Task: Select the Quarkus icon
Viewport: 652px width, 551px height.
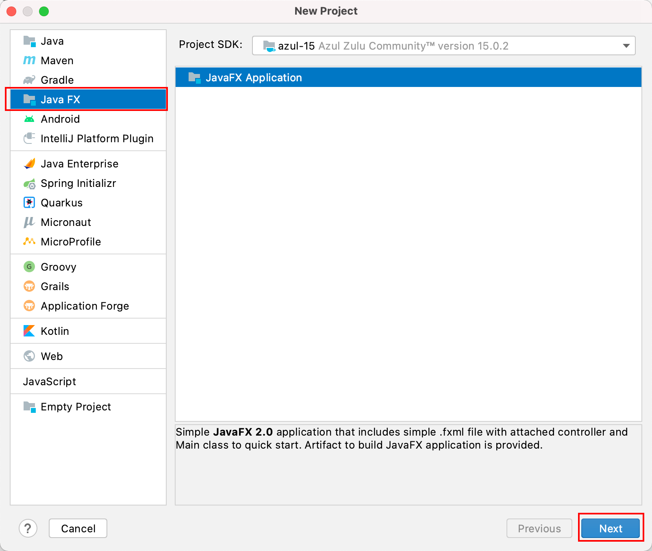Action: click(x=29, y=202)
